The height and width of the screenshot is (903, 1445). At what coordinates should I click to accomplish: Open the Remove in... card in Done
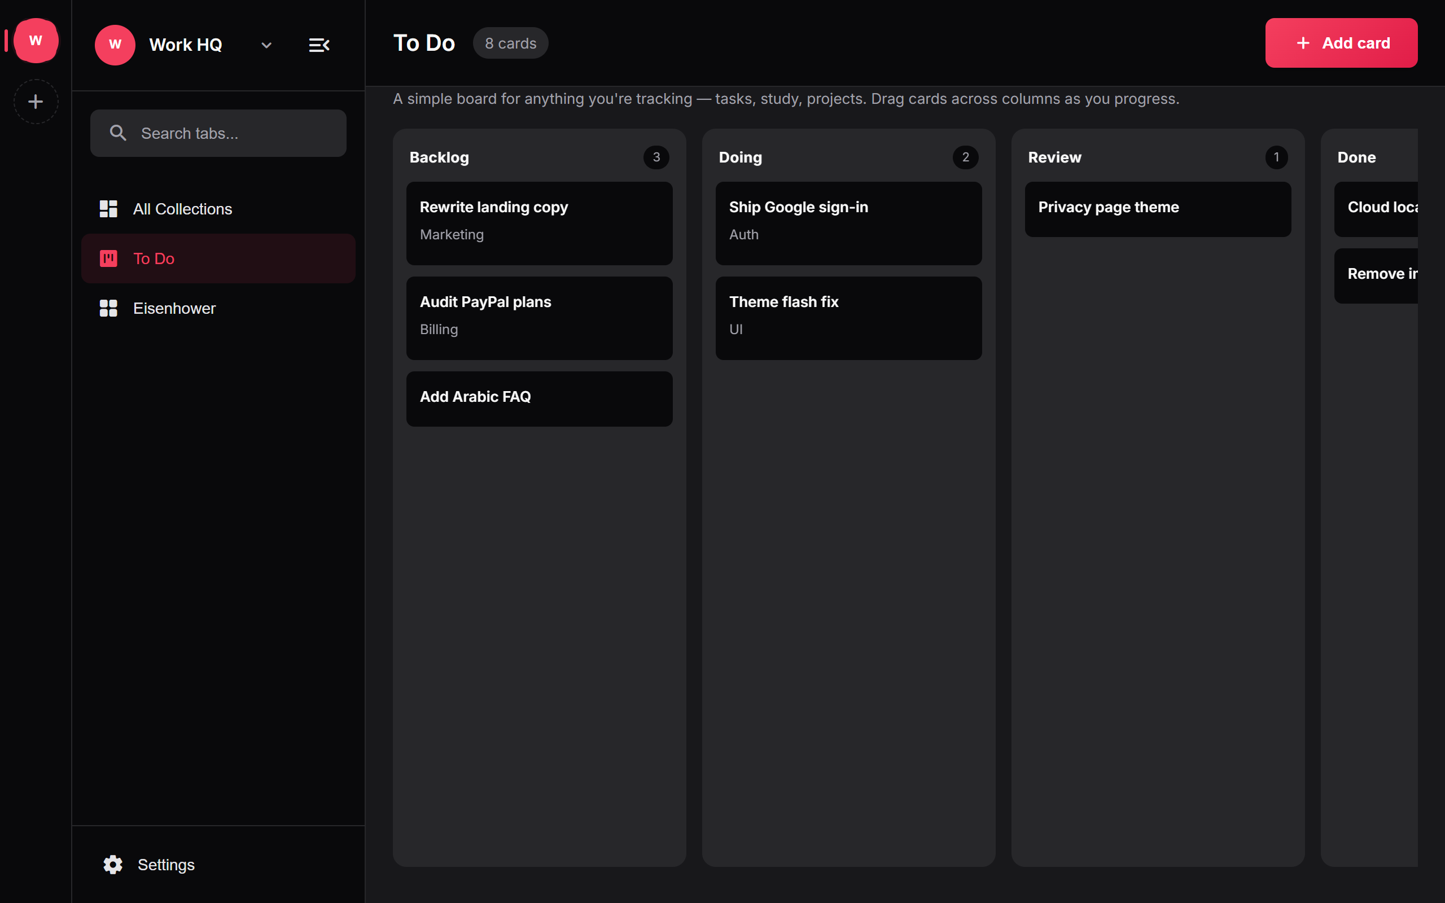1376,276
